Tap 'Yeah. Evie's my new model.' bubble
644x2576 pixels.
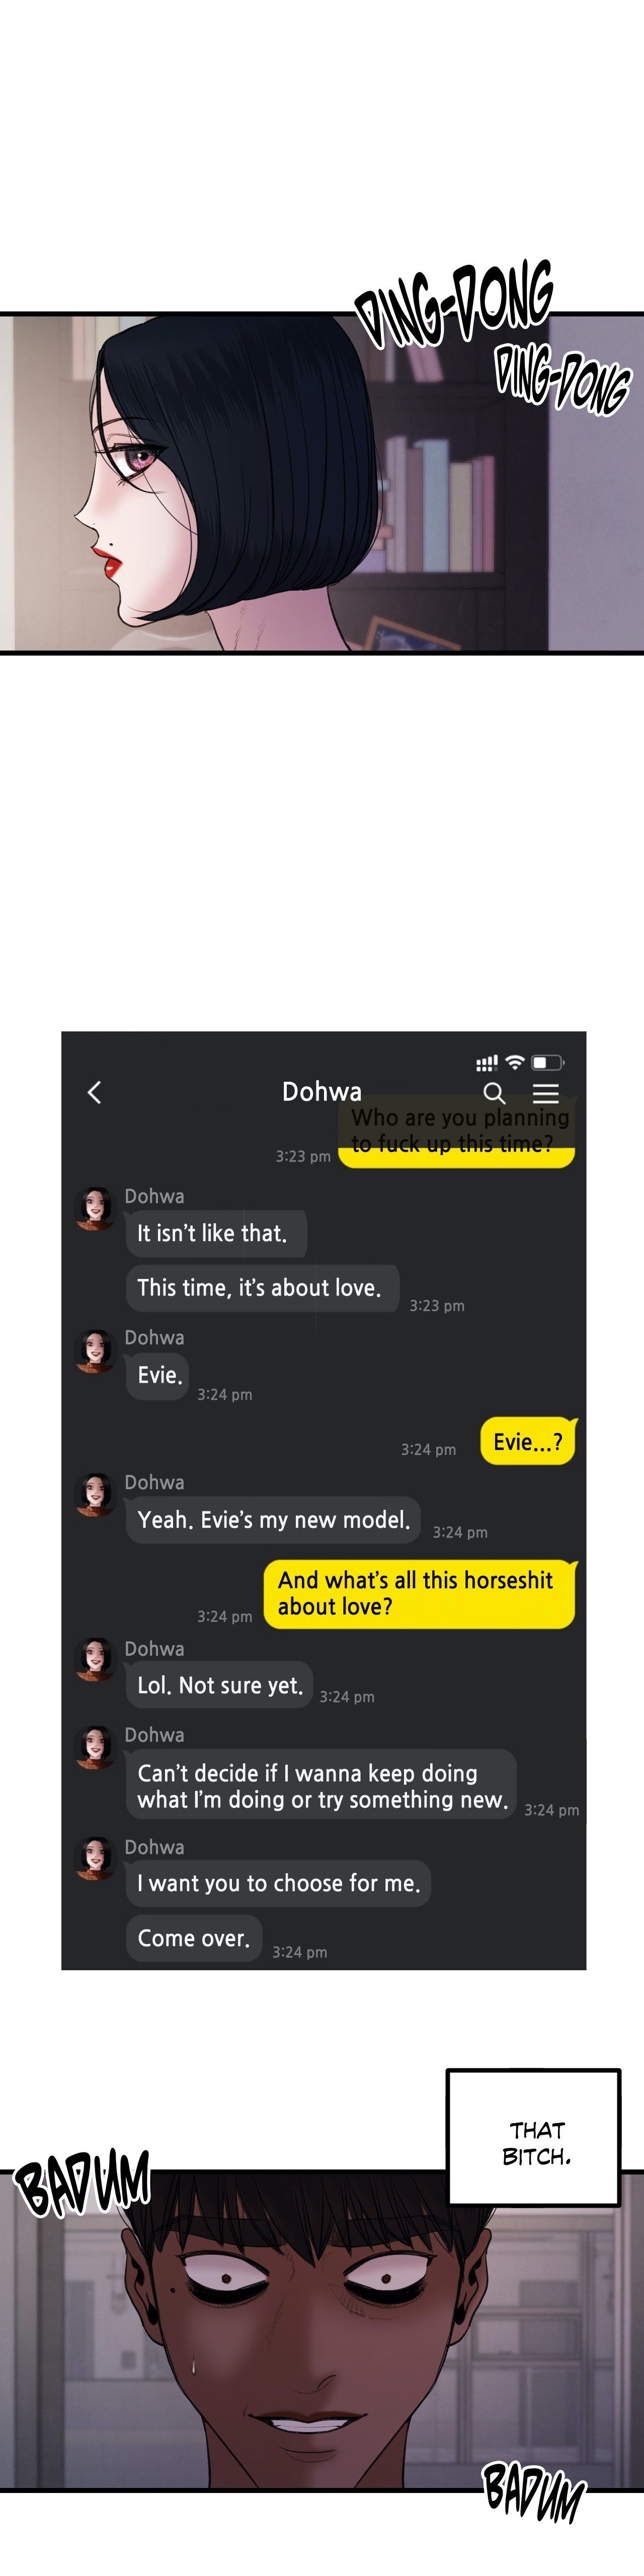[274, 1520]
